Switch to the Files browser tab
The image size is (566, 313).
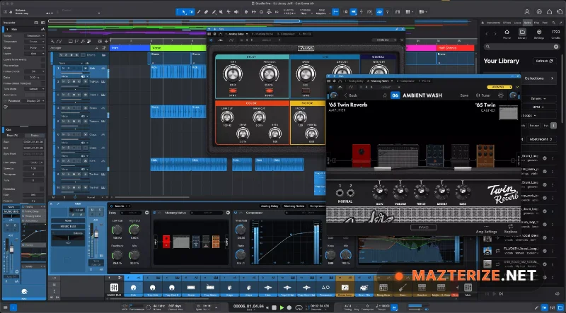coord(536,23)
